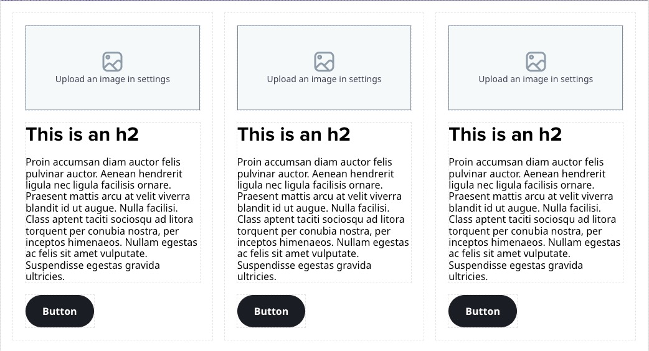Viewport: 649px width, 351px height.
Task: Click the "Proin accumsan" paragraph in middle column
Action: point(324,219)
